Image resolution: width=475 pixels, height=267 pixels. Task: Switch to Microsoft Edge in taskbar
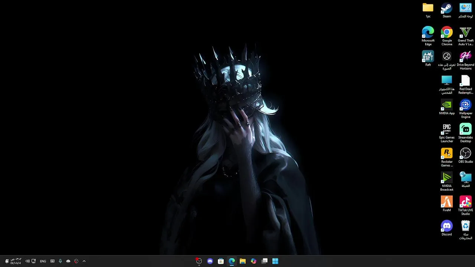pos(232,261)
